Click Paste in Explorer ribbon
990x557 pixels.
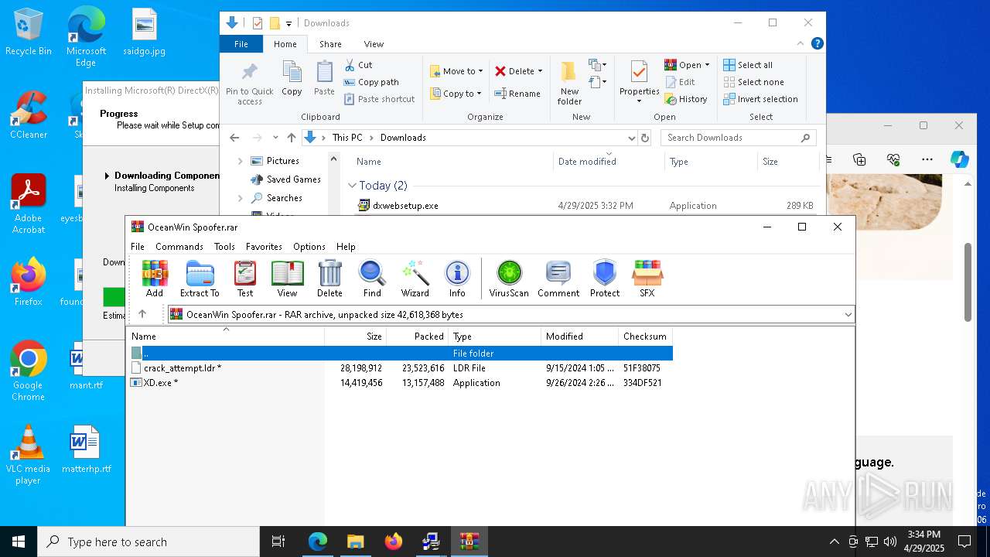pyautogui.click(x=324, y=78)
